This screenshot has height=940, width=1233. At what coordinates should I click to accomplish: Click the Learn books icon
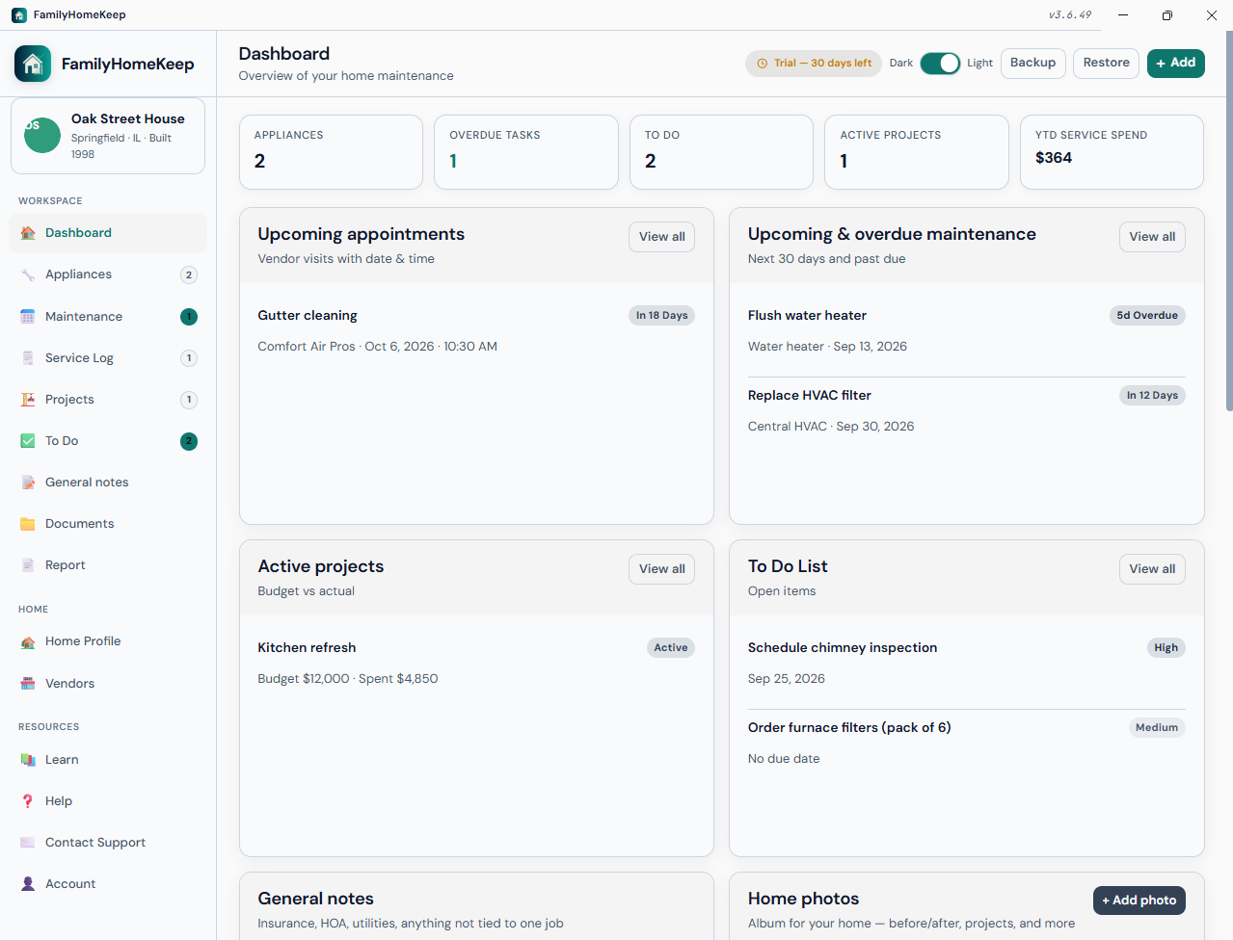pyautogui.click(x=28, y=760)
